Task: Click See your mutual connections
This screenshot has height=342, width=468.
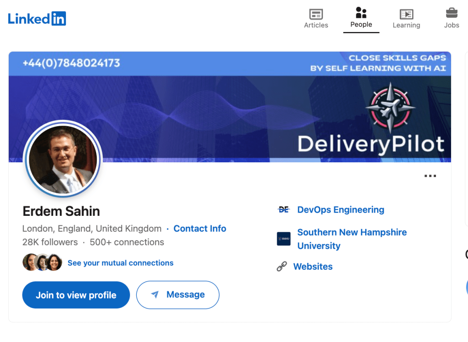Action: pyautogui.click(x=120, y=263)
